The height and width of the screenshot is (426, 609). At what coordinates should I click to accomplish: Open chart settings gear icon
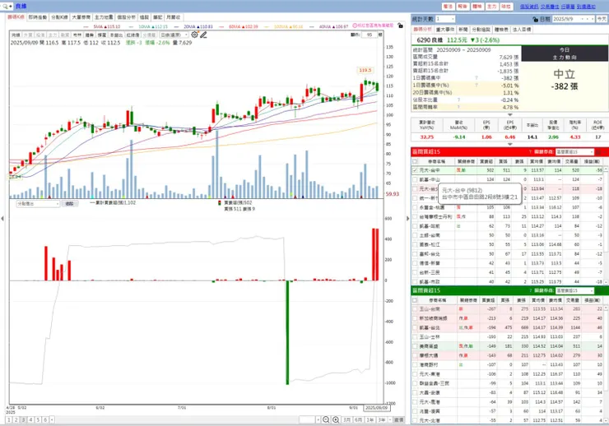(x=194, y=35)
